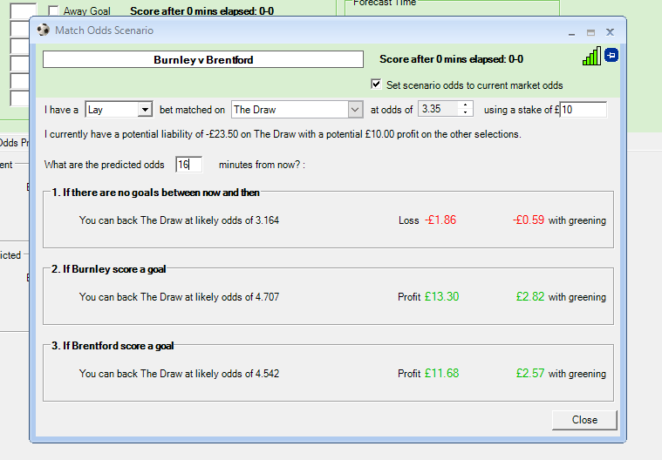Click the -£1.86 loss value for no goals
The width and height of the screenshot is (662, 460).
440,220
